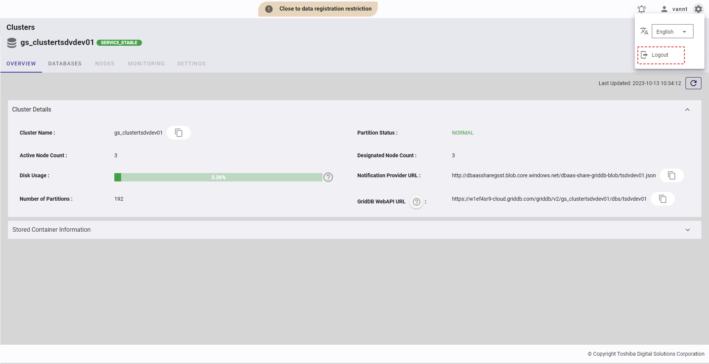Click the notification bell icon
The height and width of the screenshot is (364, 709).
coord(641,9)
